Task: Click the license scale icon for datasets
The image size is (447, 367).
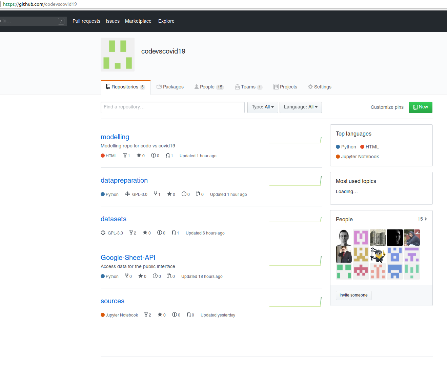Action: (103, 232)
